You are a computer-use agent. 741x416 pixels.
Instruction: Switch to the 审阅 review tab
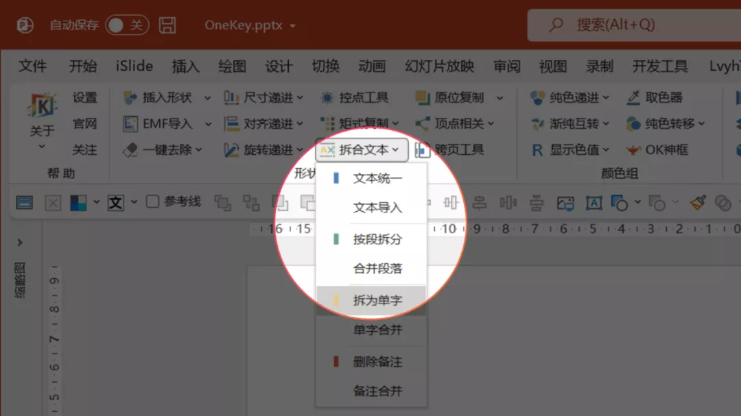coord(506,66)
